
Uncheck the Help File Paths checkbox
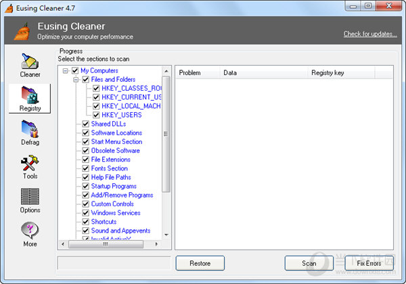pos(86,177)
